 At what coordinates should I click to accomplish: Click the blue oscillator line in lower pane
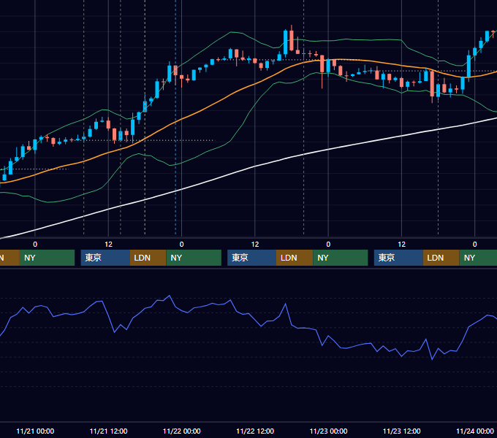coord(248,314)
